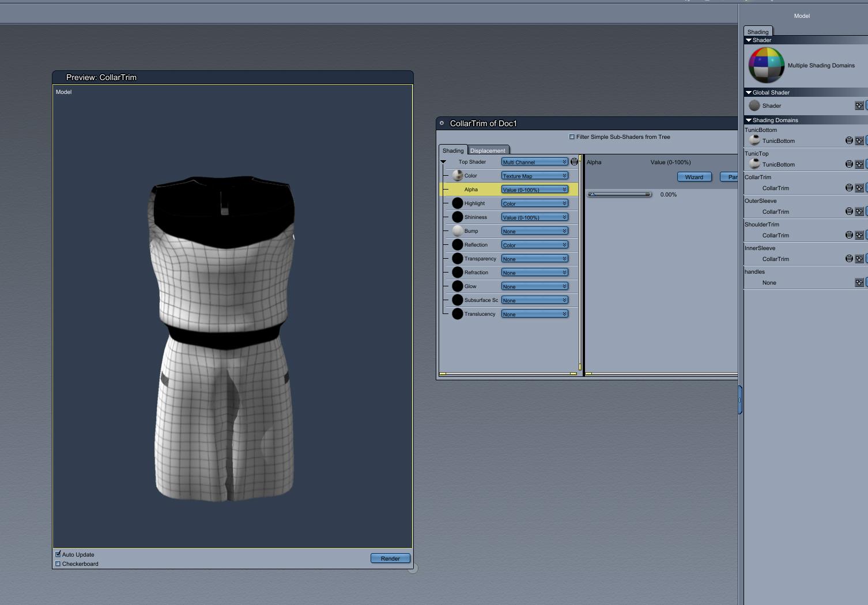Click the trash icon in the ShoulderTrim domain
Image resolution: width=868 pixels, height=605 pixels.
tap(849, 235)
